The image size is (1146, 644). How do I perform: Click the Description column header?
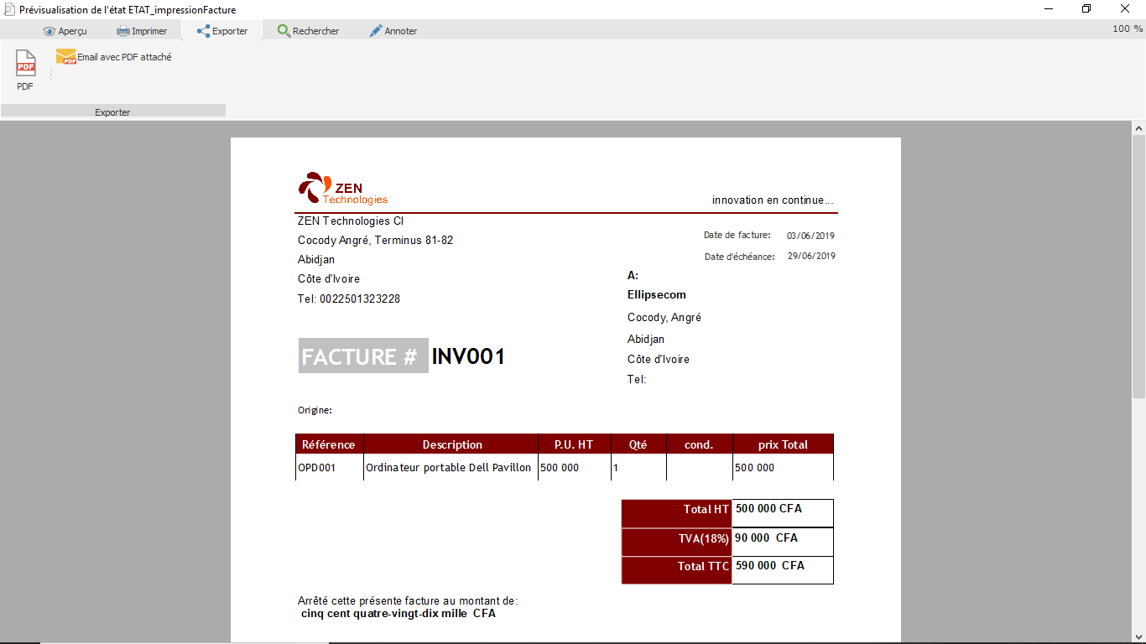(451, 444)
